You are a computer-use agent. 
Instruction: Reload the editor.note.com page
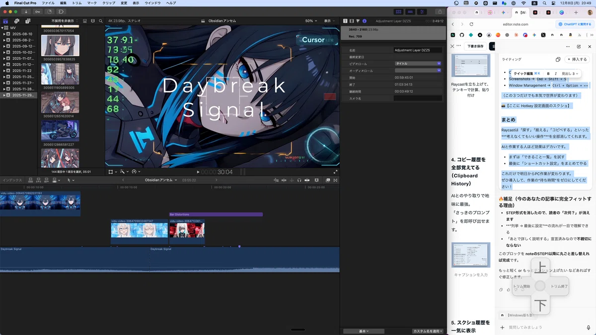coord(471,24)
